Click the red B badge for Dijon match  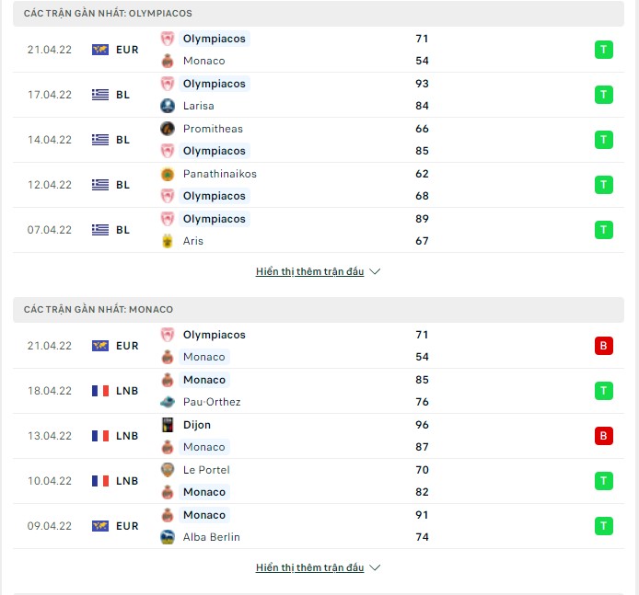pos(603,436)
